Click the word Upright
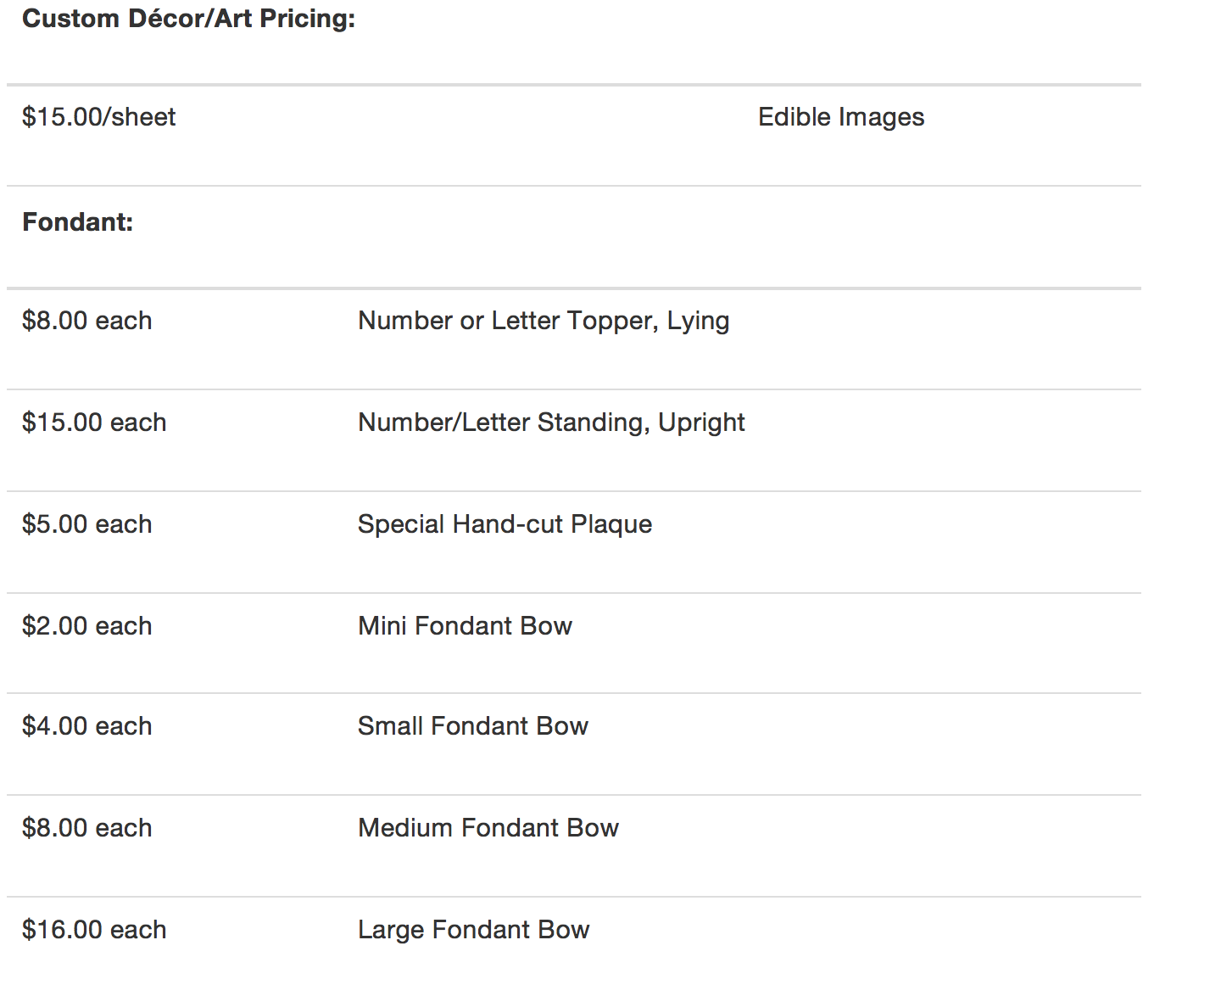 [x=701, y=422]
